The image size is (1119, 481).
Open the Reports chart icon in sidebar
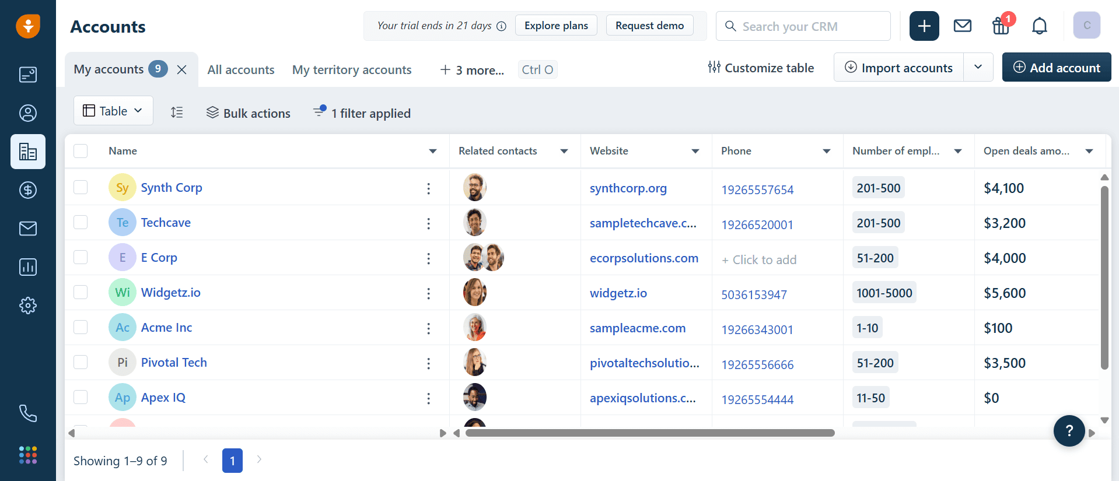[x=28, y=267]
